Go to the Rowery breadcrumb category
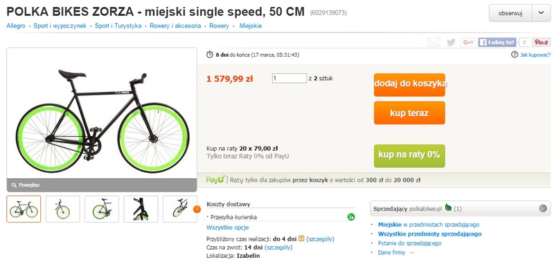This screenshot has height=262, width=554. tap(219, 26)
